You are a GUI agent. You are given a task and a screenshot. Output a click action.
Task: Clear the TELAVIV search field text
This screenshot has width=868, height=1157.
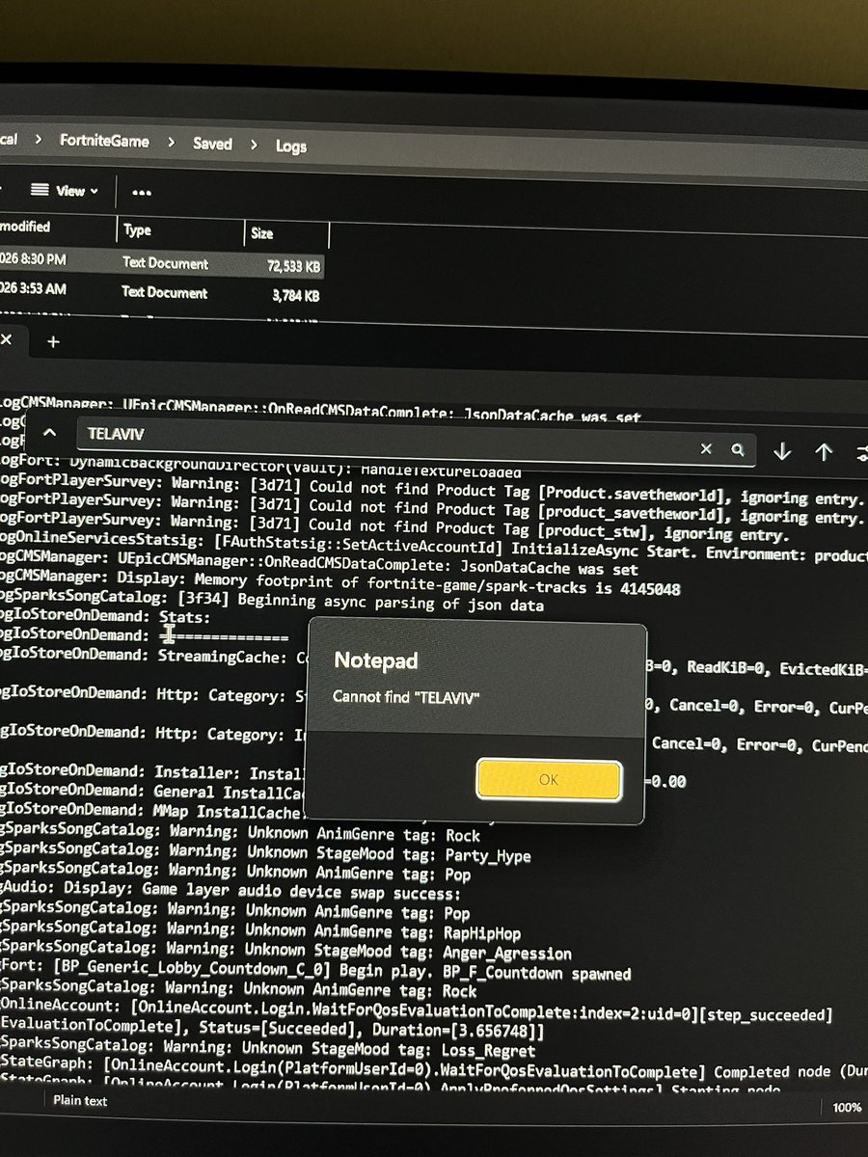(x=706, y=449)
